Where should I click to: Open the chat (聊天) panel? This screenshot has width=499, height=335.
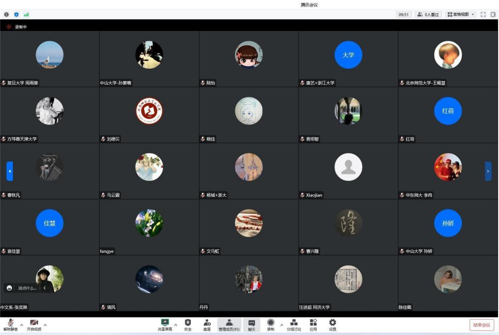pos(252,324)
